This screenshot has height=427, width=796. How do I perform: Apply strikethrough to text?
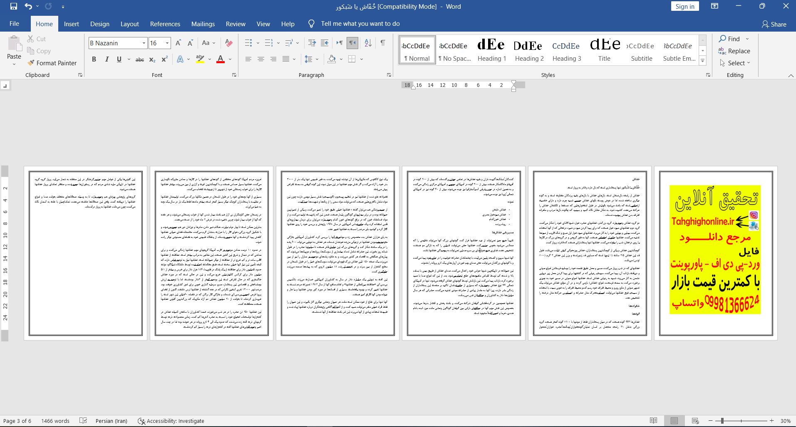(140, 59)
